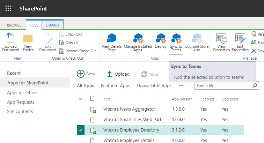Open Edit Properties in ribbon
The width and height of the screenshot is (264, 143).
pyautogui.click(x=240, y=43)
